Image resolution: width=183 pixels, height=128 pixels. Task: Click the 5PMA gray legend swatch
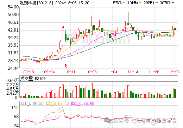(x=124, y=2)
